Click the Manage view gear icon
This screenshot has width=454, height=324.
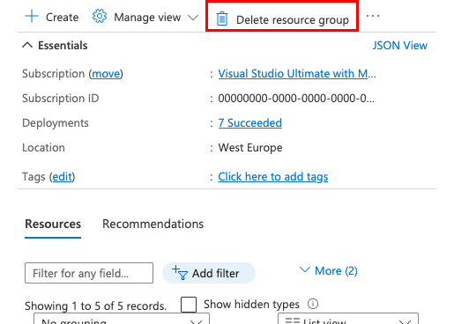pyautogui.click(x=100, y=16)
